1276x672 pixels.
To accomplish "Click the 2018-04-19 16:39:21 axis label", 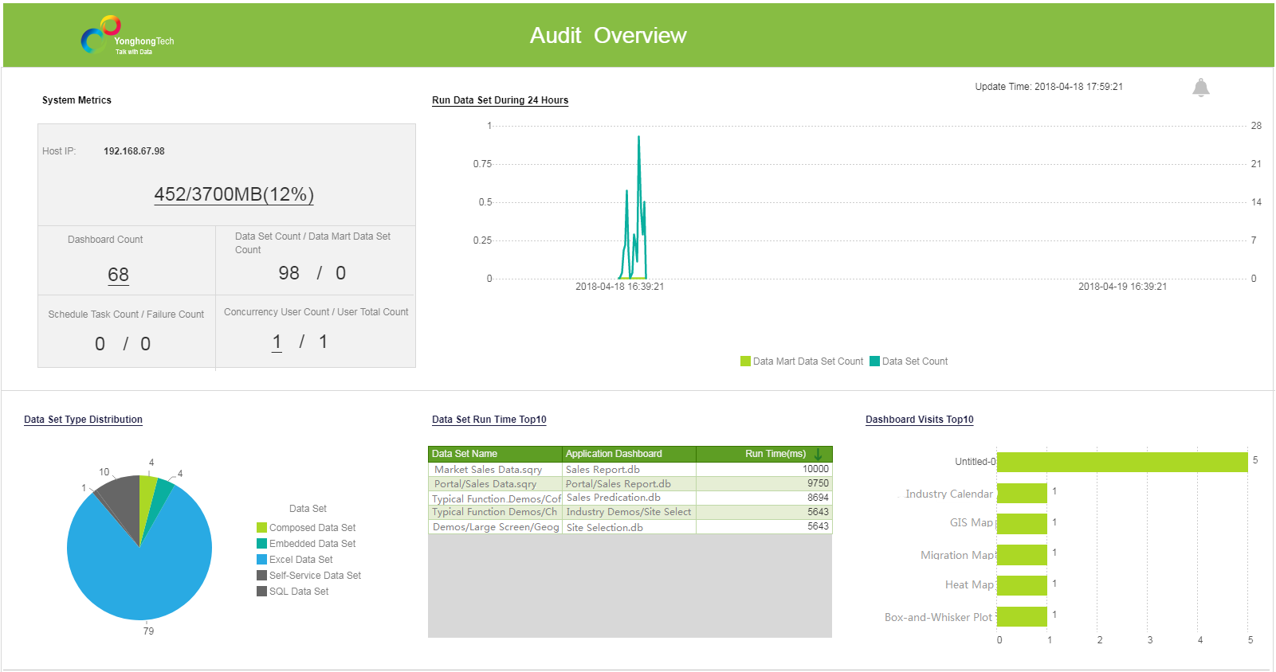I will [1122, 287].
